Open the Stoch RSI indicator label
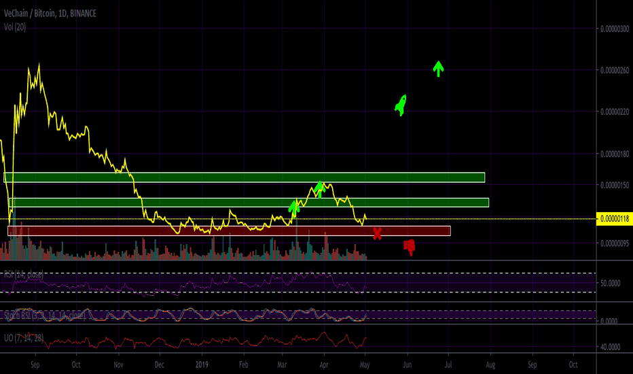Screen dimensions: 633x374 (x=44, y=315)
